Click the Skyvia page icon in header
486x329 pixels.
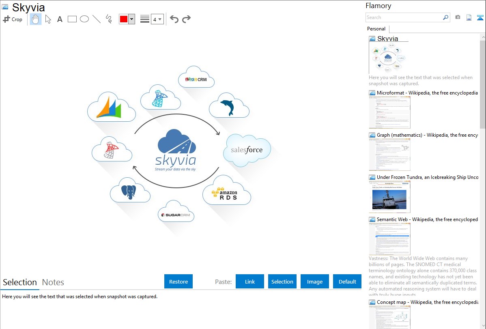[5, 7]
